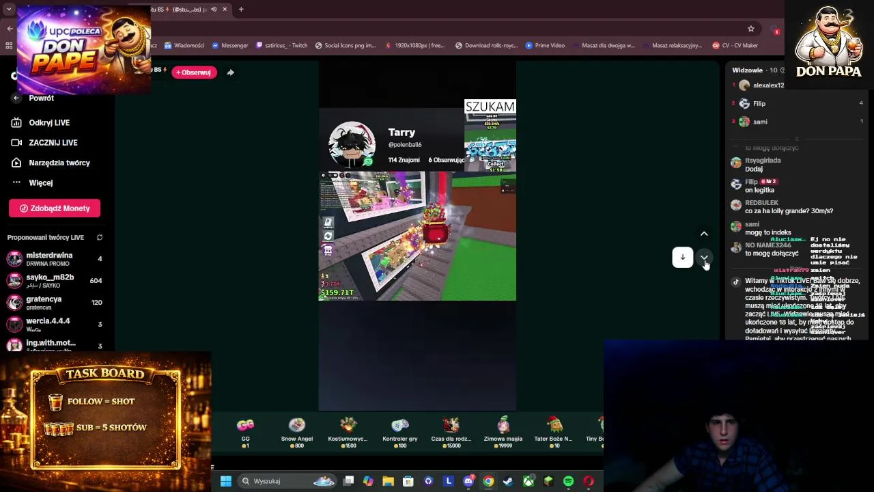The height and width of the screenshot is (492, 874).
Task: Send the Kostiumowyc... gift
Action: [348, 433]
